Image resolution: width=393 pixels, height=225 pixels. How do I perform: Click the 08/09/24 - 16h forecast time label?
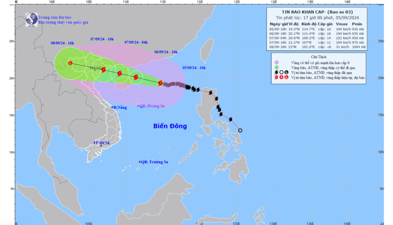(62, 43)
